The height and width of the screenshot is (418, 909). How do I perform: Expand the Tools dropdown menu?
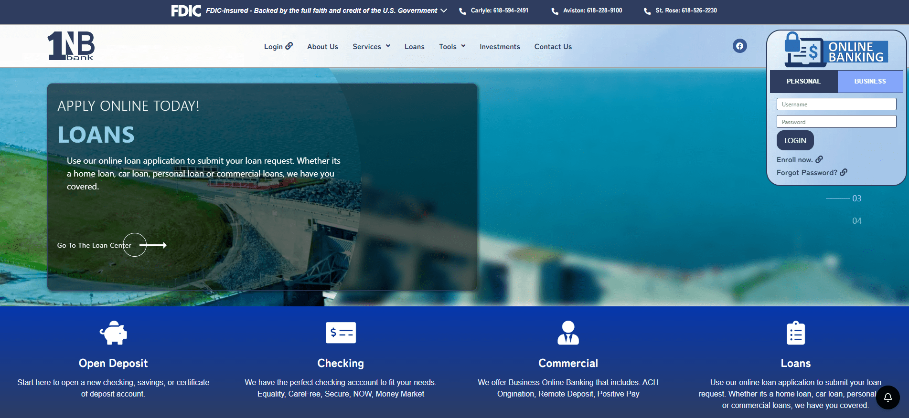(452, 46)
